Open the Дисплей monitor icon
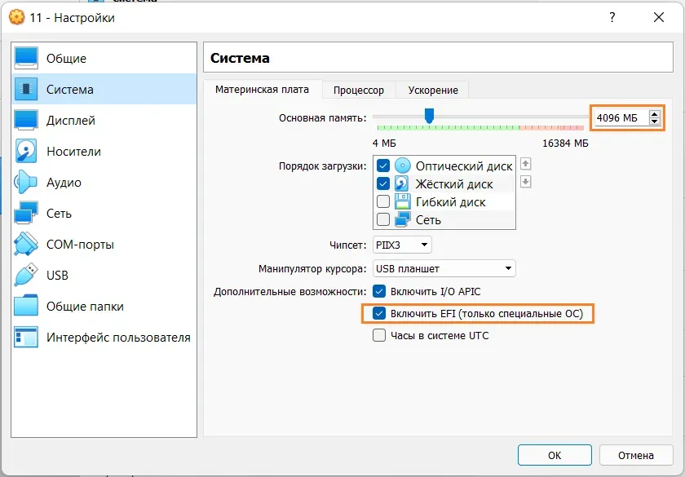Viewport: 685px width, 477px height. (x=26, y=120)
